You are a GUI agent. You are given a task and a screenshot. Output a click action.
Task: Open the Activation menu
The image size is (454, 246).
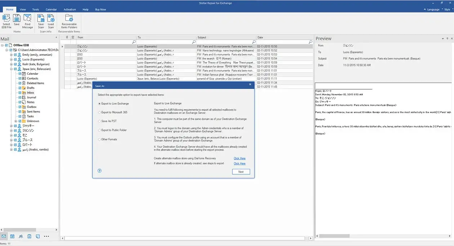(70, 9)
